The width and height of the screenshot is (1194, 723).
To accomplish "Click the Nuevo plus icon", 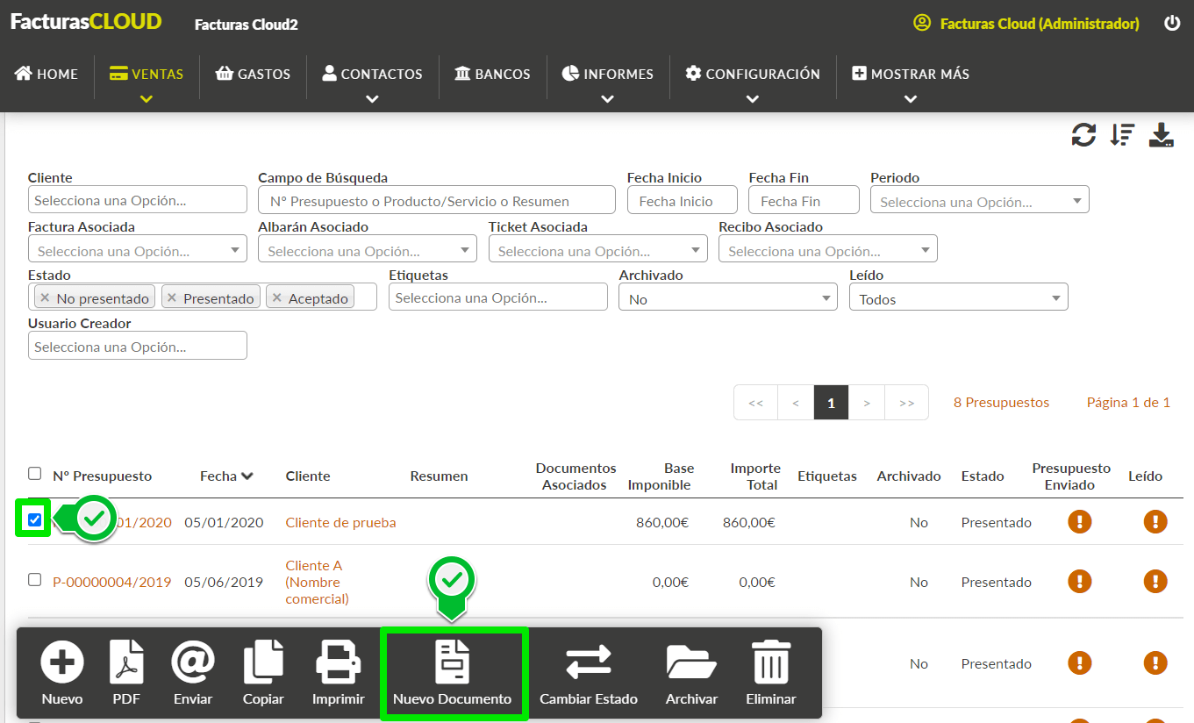I will (62, 662).
